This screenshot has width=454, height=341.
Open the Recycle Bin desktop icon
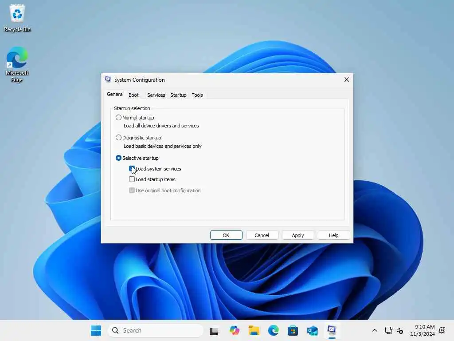(17, 18)
